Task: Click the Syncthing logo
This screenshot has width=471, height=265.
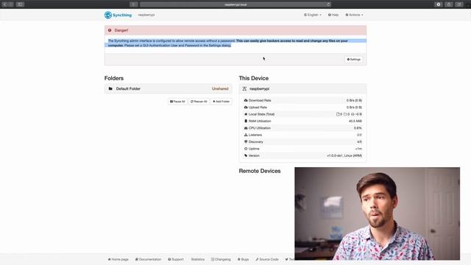Action: pos(118,15)
